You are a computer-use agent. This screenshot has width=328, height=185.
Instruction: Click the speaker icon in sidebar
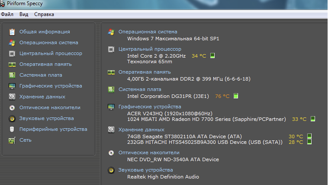12,119
